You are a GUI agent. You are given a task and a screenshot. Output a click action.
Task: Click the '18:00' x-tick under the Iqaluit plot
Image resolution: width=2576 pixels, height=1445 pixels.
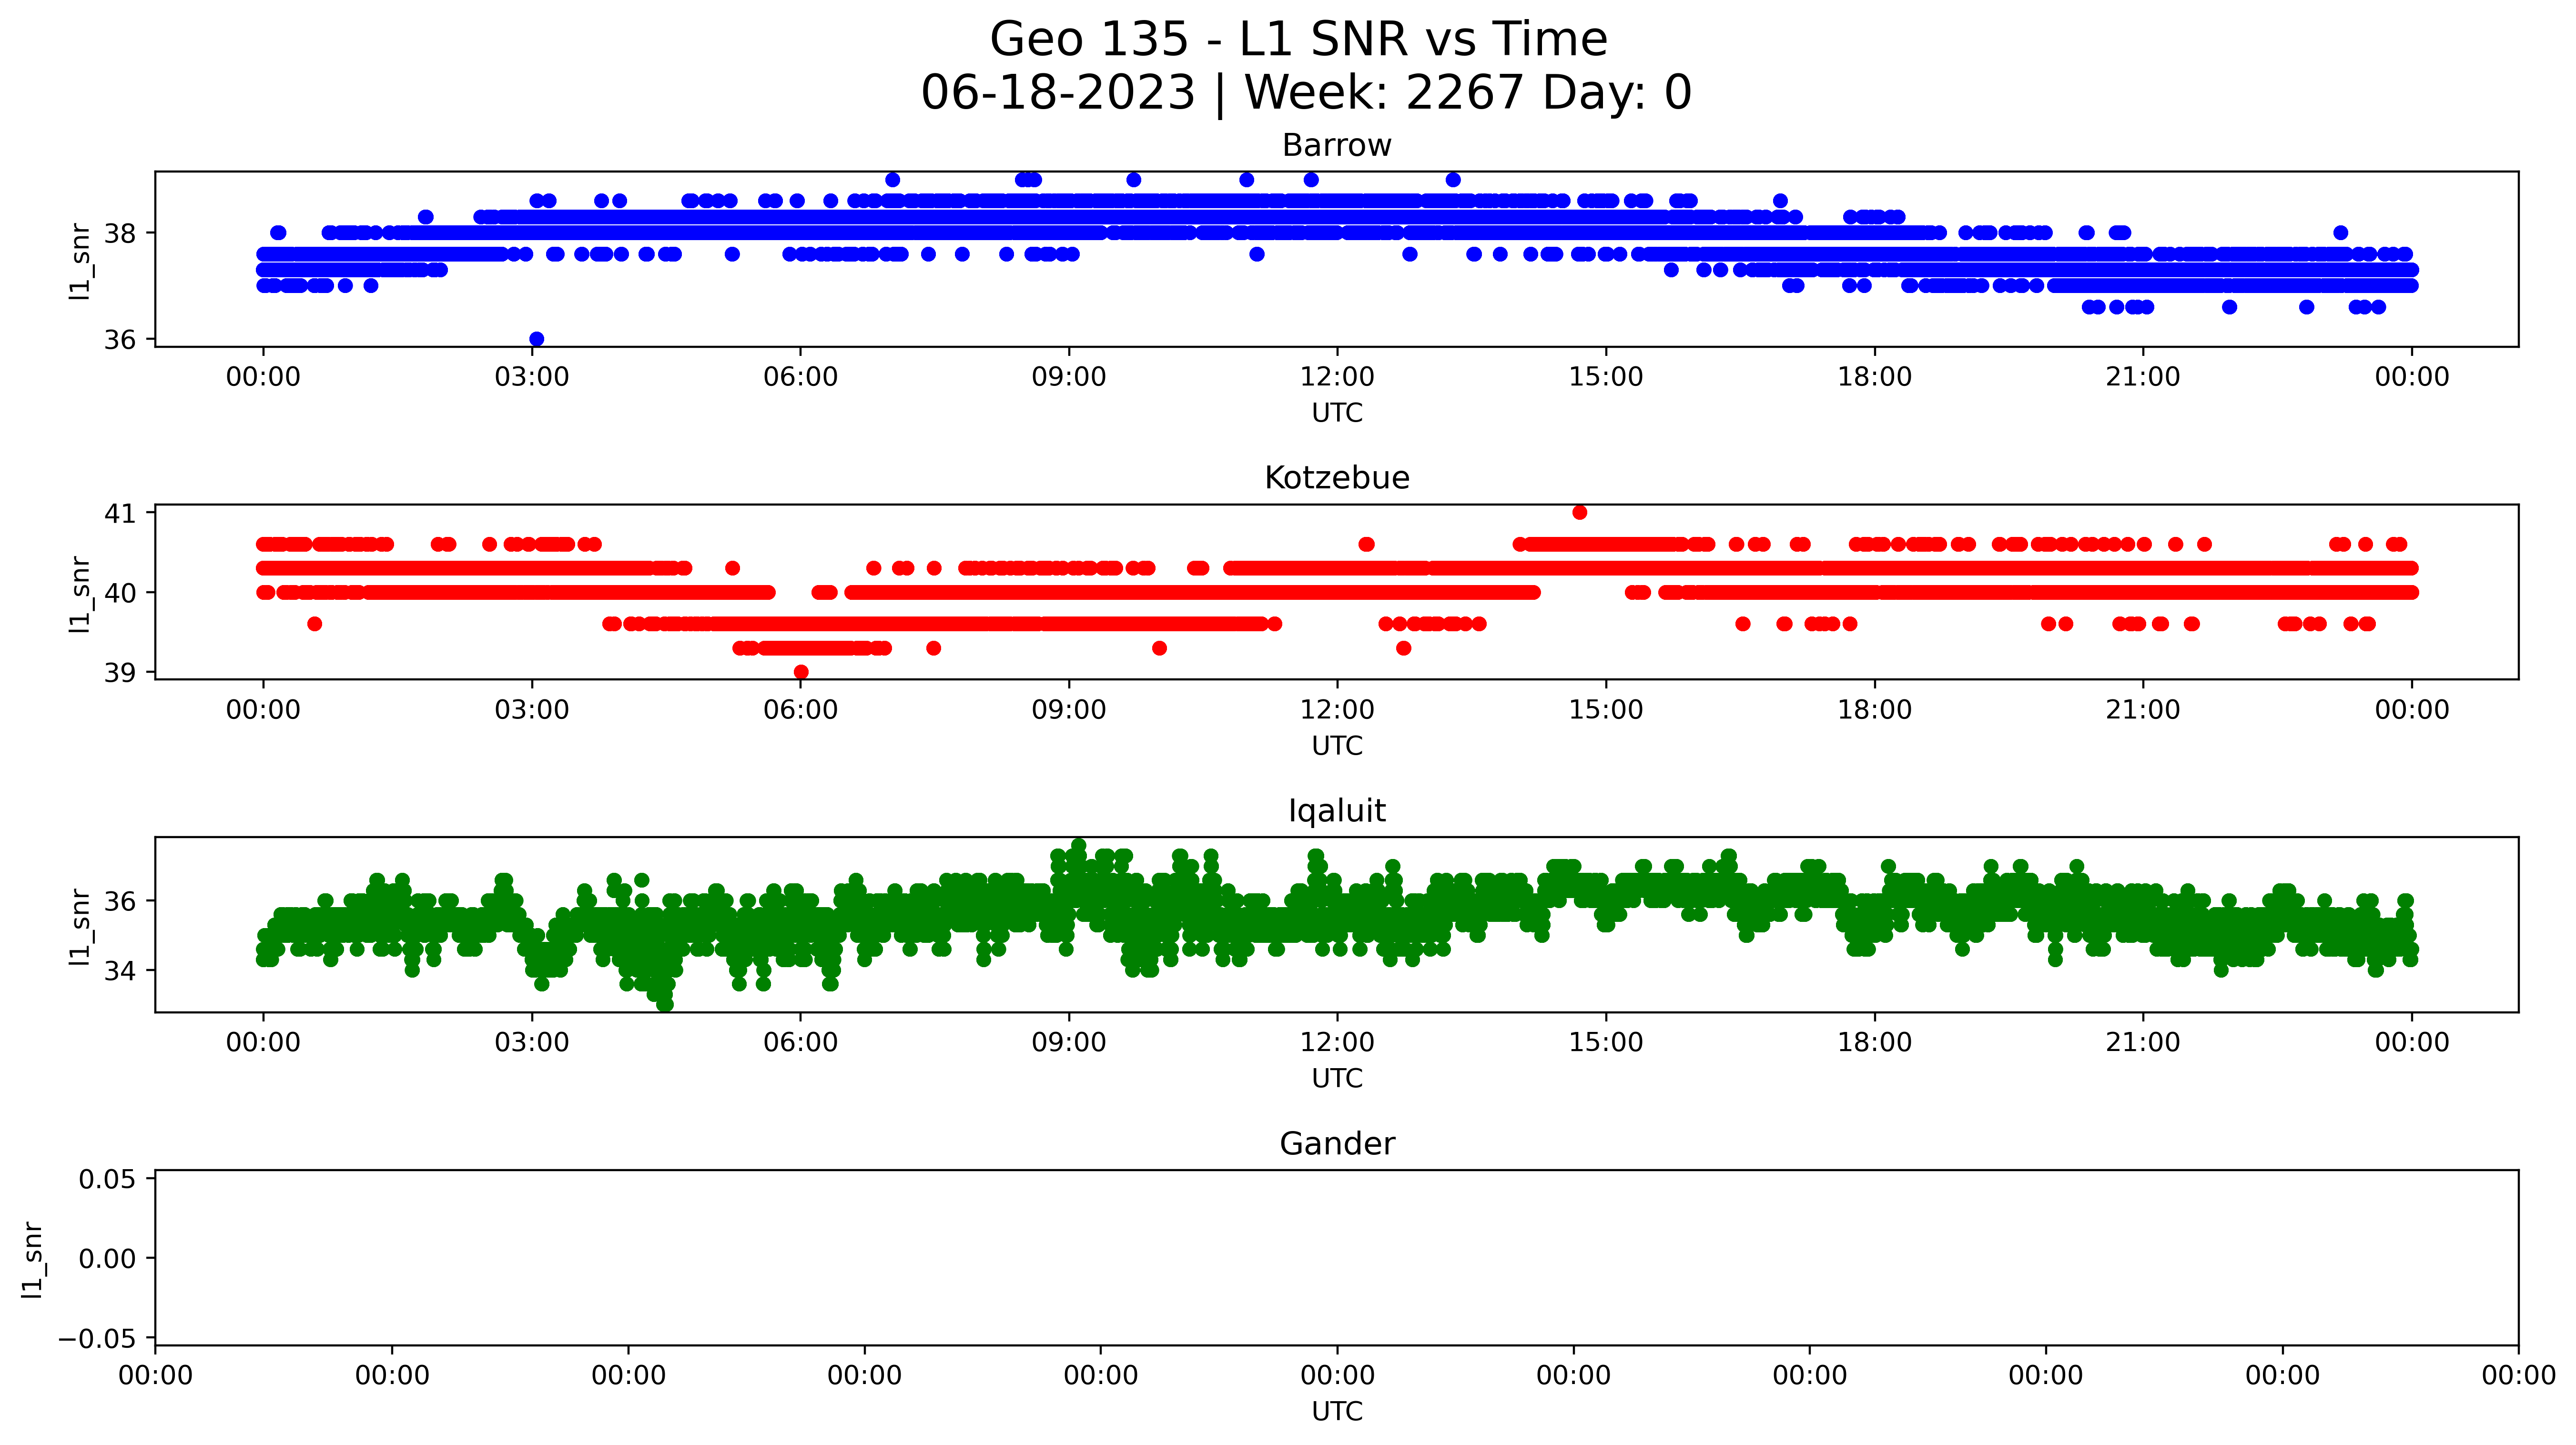[1874, 1042]
